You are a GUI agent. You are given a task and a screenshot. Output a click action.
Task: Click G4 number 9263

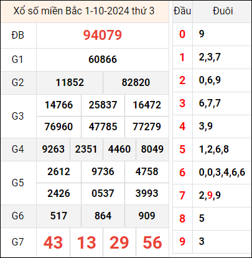point(54,149)
